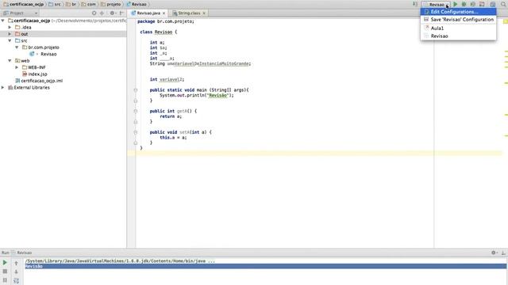
Task: Fold the getA method in gutter
Action: pos(136,111)
